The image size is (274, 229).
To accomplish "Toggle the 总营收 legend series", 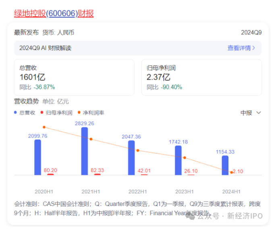I will point(25,113).
